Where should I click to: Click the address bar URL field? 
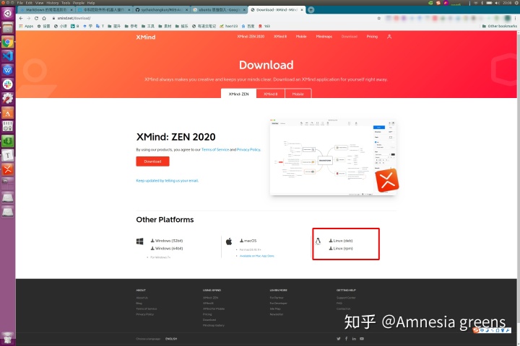click(x=212, y=18)
